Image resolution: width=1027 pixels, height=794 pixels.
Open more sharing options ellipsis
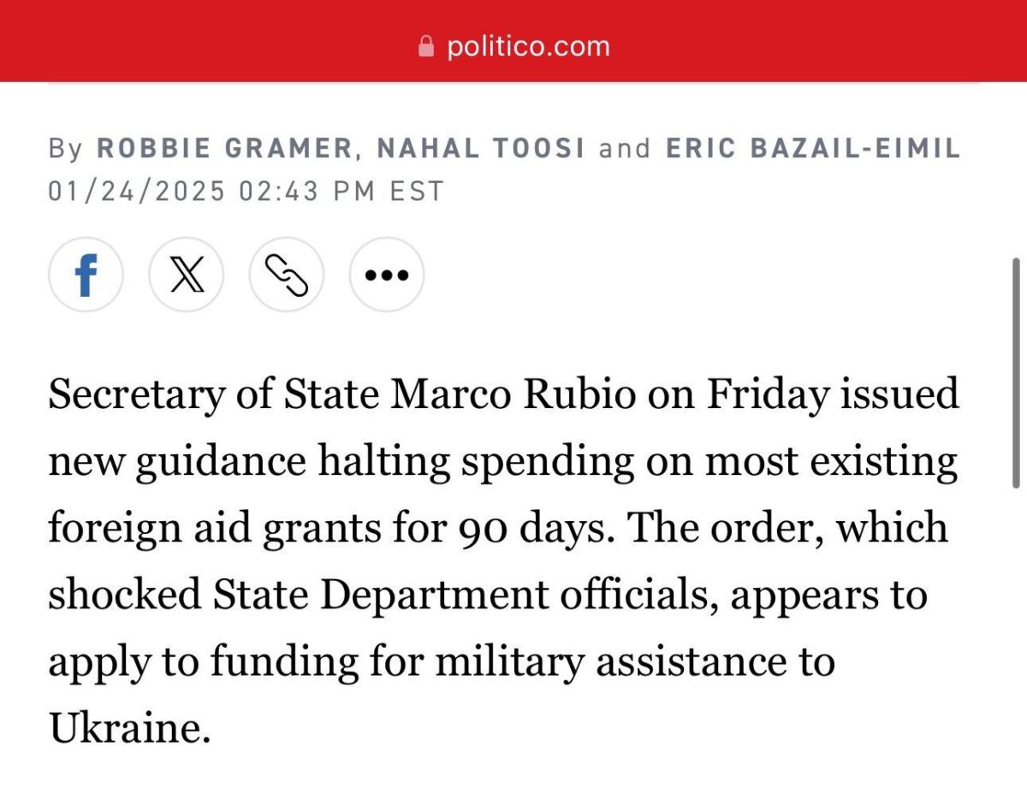click(387, 275)
